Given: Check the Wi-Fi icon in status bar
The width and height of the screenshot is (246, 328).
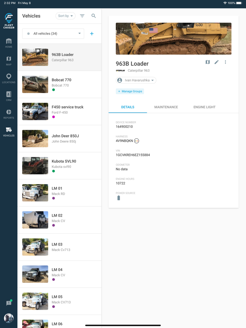Looking at the screenshot, I should [225, 3].
